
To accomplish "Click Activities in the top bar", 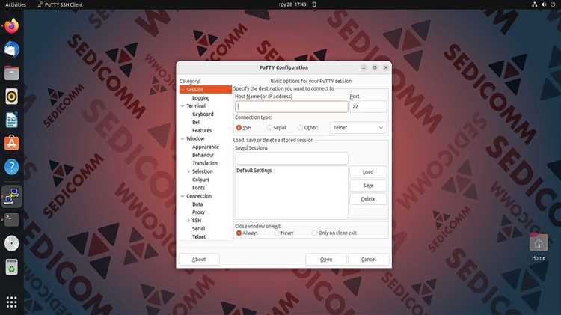I will [x=16, y=4].
